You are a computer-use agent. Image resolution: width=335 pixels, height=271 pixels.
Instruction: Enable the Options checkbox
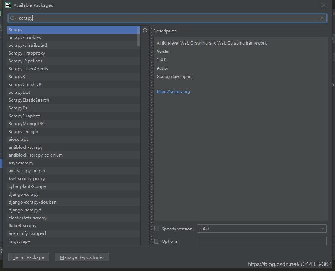[157, 241]
